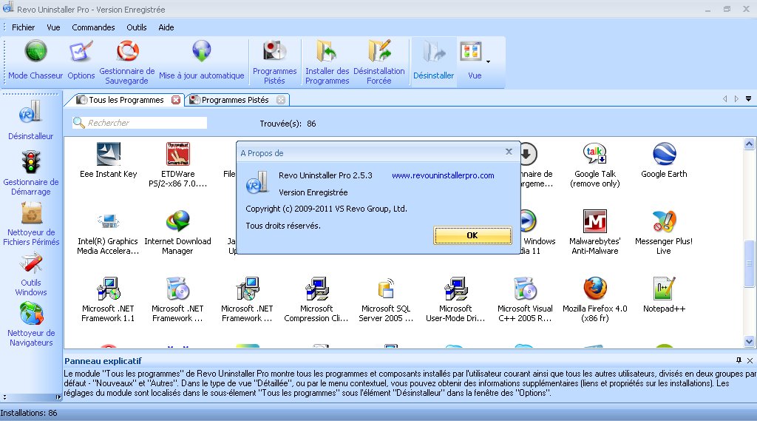The image size is (757, 421).
Task: Select Eee Instant Key program
Action: pos(108,160)
